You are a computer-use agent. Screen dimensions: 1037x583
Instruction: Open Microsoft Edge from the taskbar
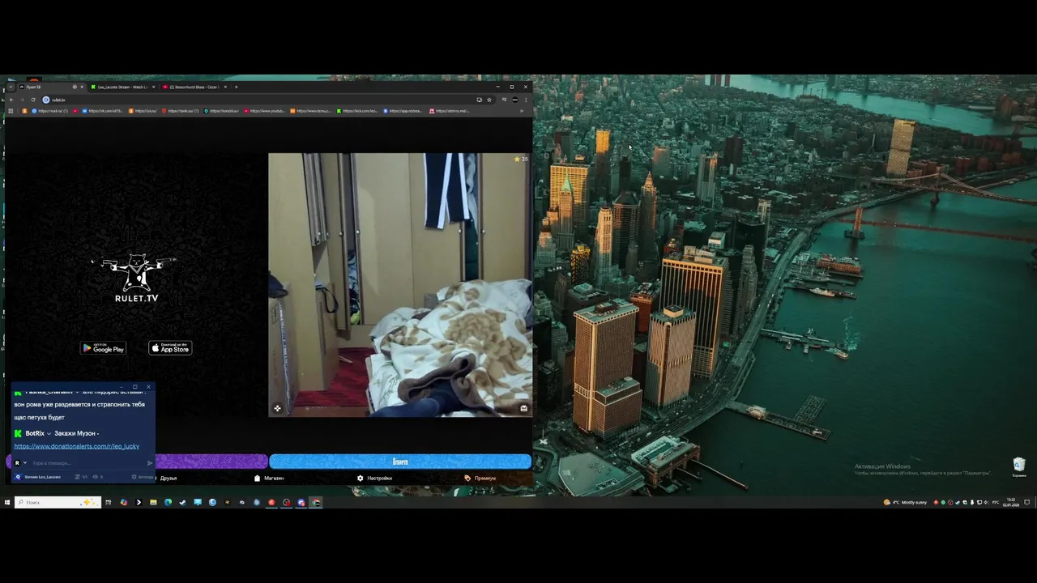pos(168,502)
